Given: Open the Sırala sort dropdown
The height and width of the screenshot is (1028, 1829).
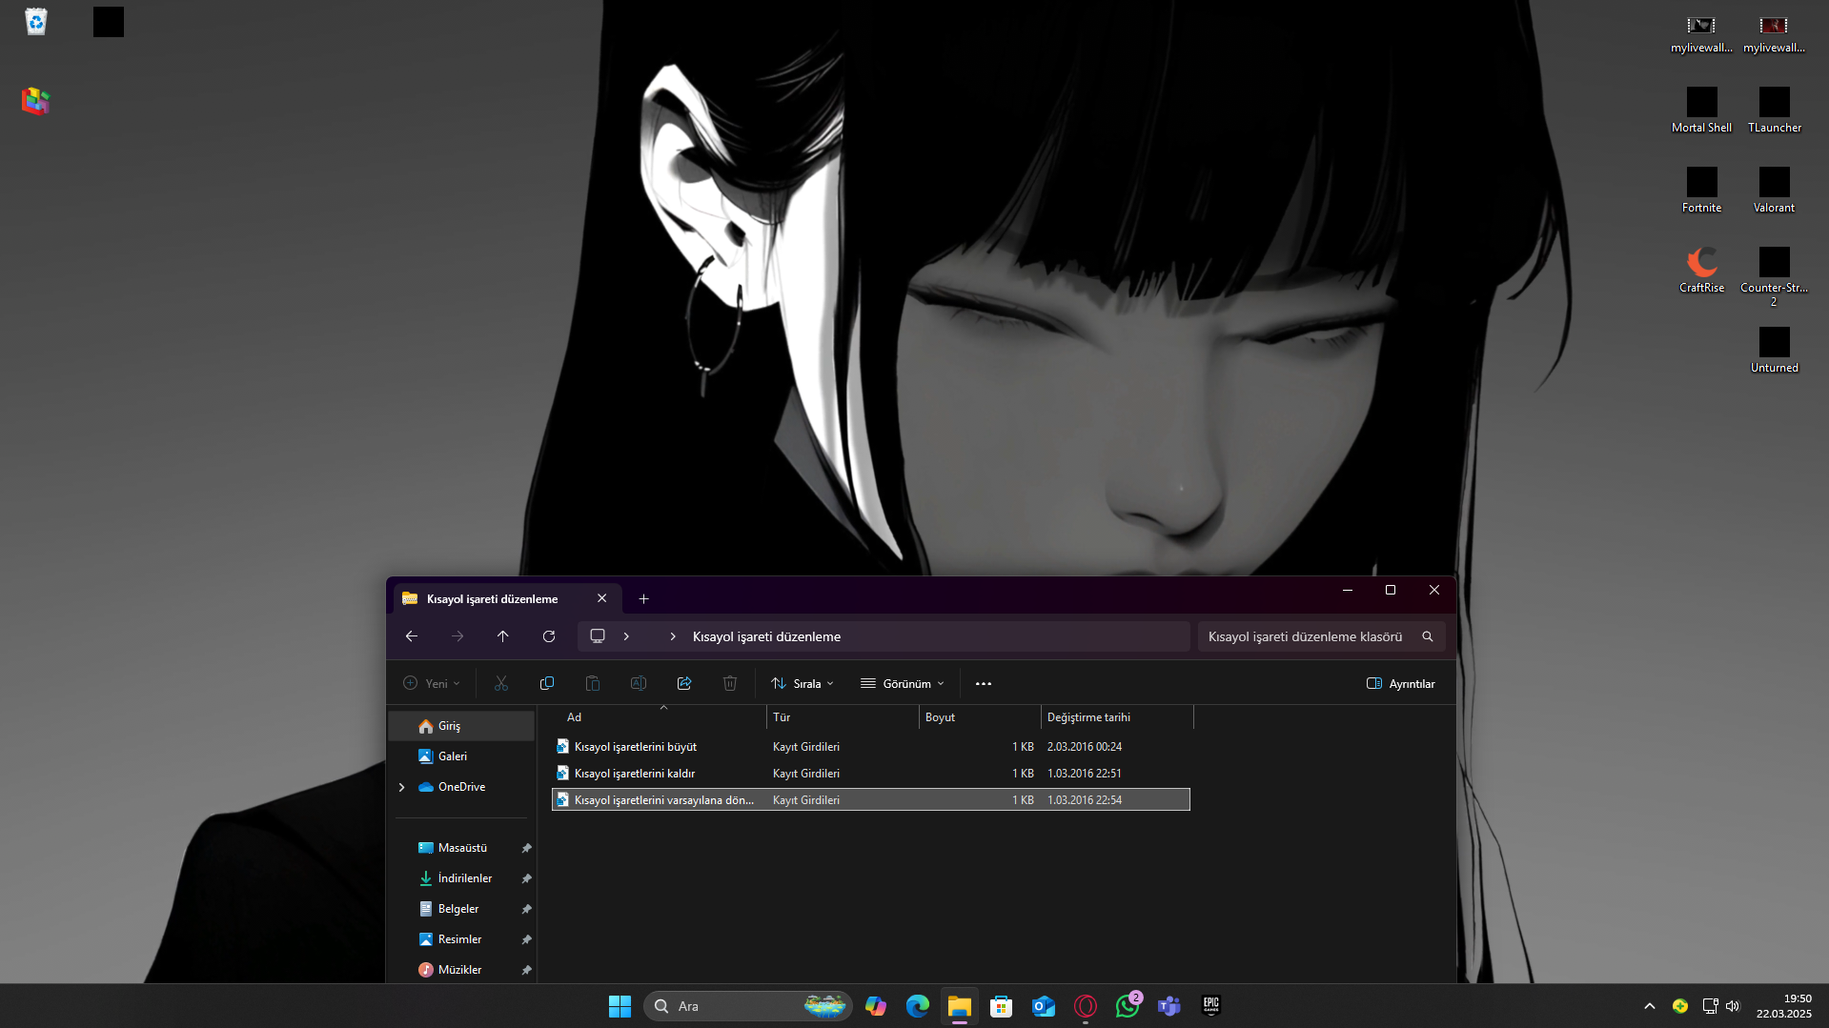Looking at the screenshot, I should [x=803, y=683].
